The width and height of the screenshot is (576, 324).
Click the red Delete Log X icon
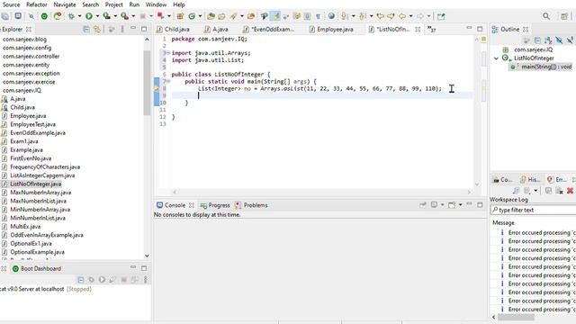(x=570, y=191)
